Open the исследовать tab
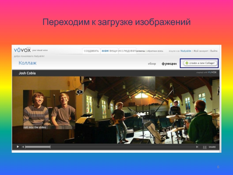This screenshot has height=175, width=233. tap(128, 51)
